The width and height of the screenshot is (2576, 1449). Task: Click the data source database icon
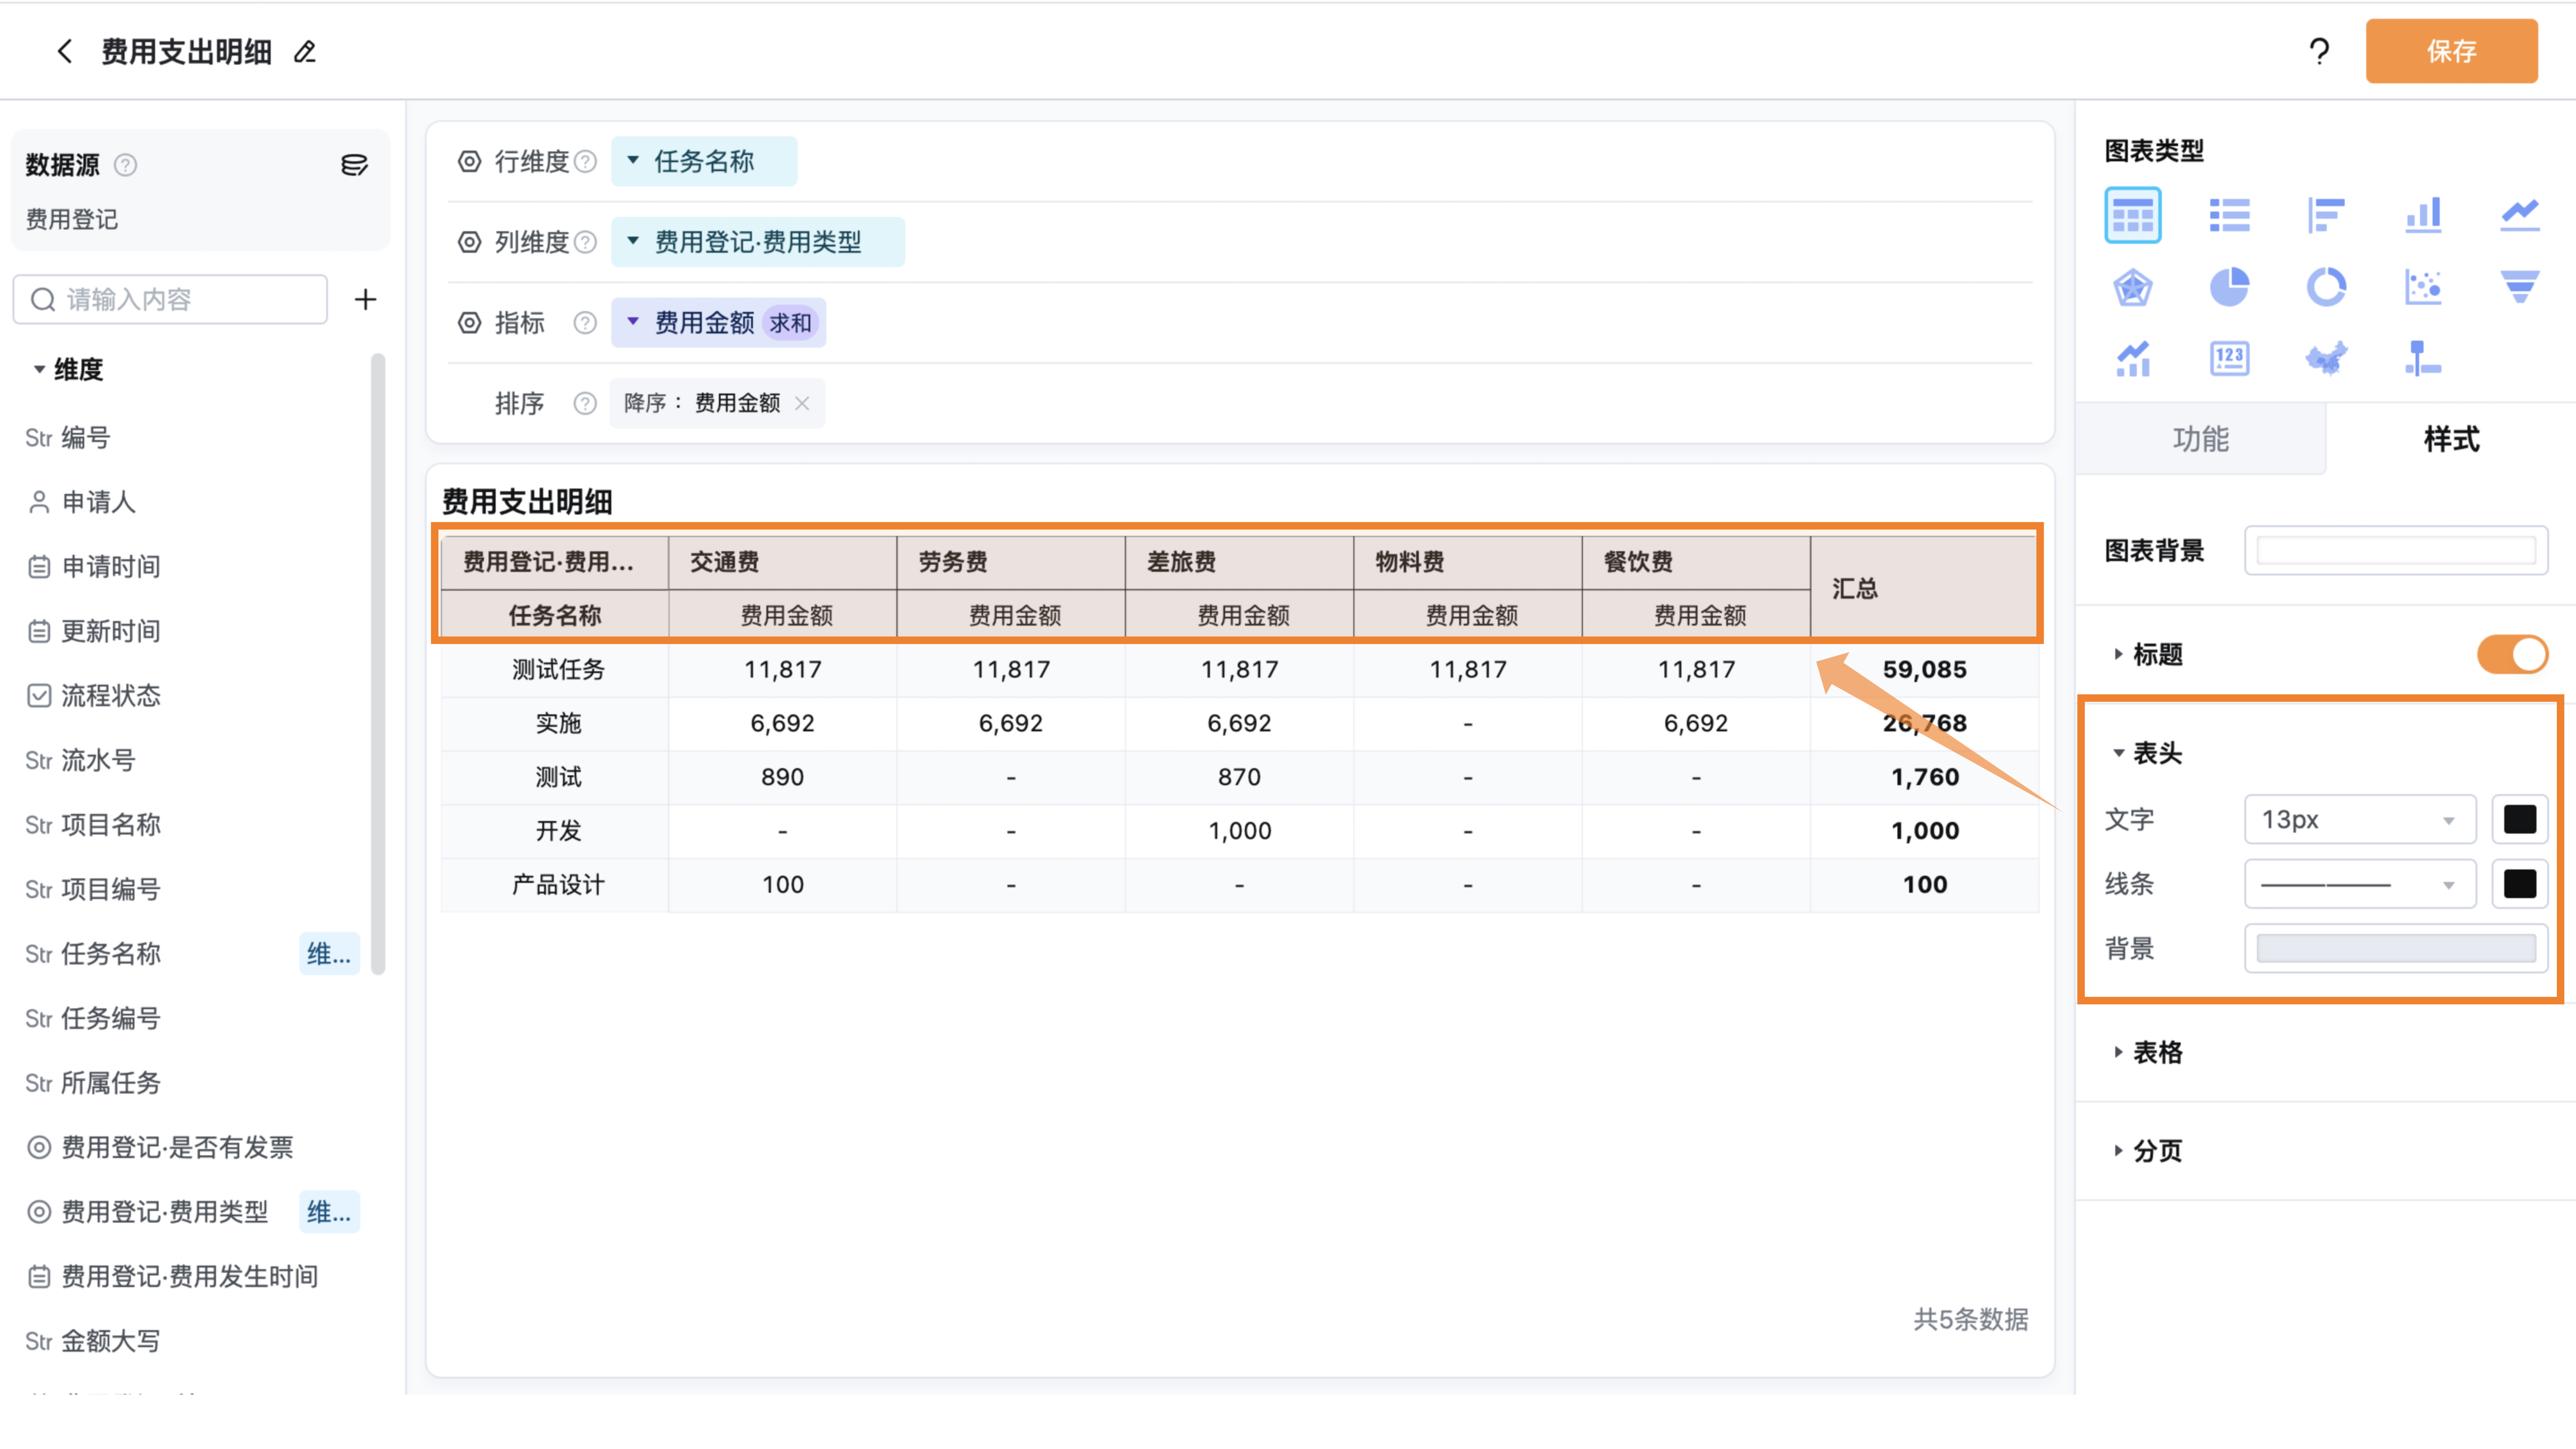click(x=354, y=165)
